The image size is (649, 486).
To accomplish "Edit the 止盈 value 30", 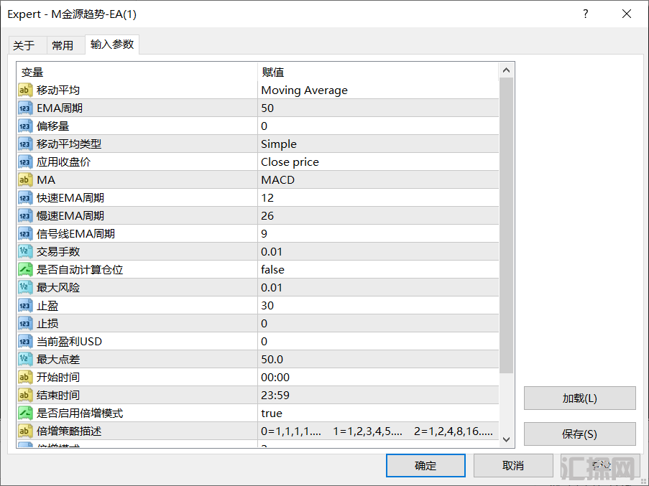I will click(x=378, y=306).
